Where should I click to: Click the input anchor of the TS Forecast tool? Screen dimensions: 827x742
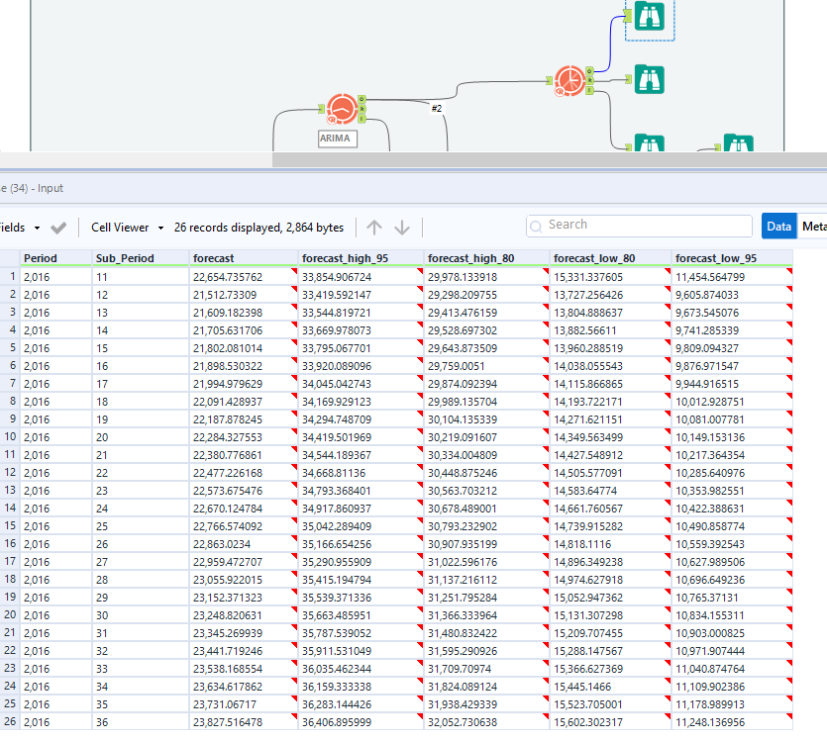tap(551, 79)
